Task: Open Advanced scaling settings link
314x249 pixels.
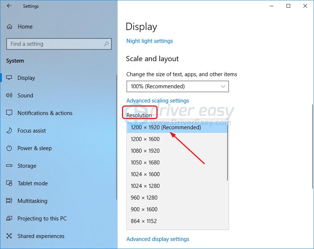Action: (158, 101)
